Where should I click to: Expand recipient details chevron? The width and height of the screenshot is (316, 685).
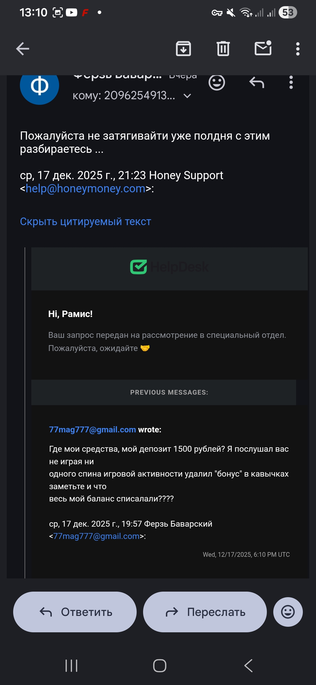click(x=187, y=96)
